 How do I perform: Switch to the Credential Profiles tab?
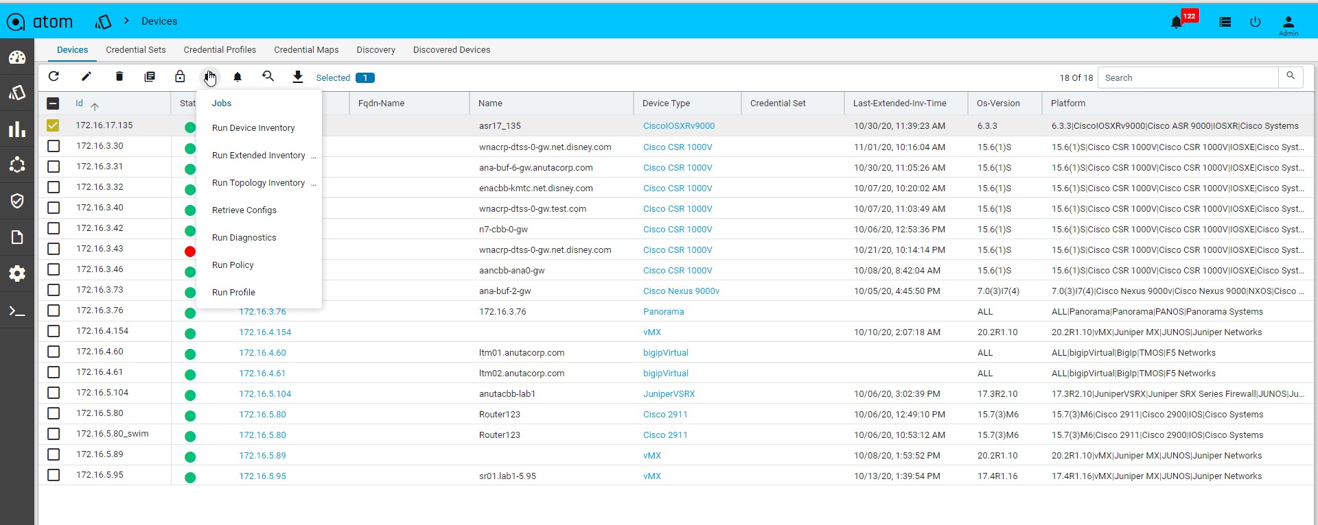[x=220, y=50]
